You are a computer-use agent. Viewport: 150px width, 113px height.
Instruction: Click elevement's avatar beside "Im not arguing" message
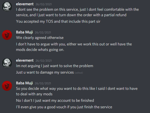[x=7, y=63]
